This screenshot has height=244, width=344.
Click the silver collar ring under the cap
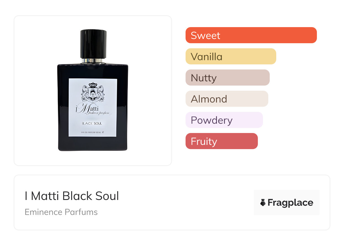(93, 60)
